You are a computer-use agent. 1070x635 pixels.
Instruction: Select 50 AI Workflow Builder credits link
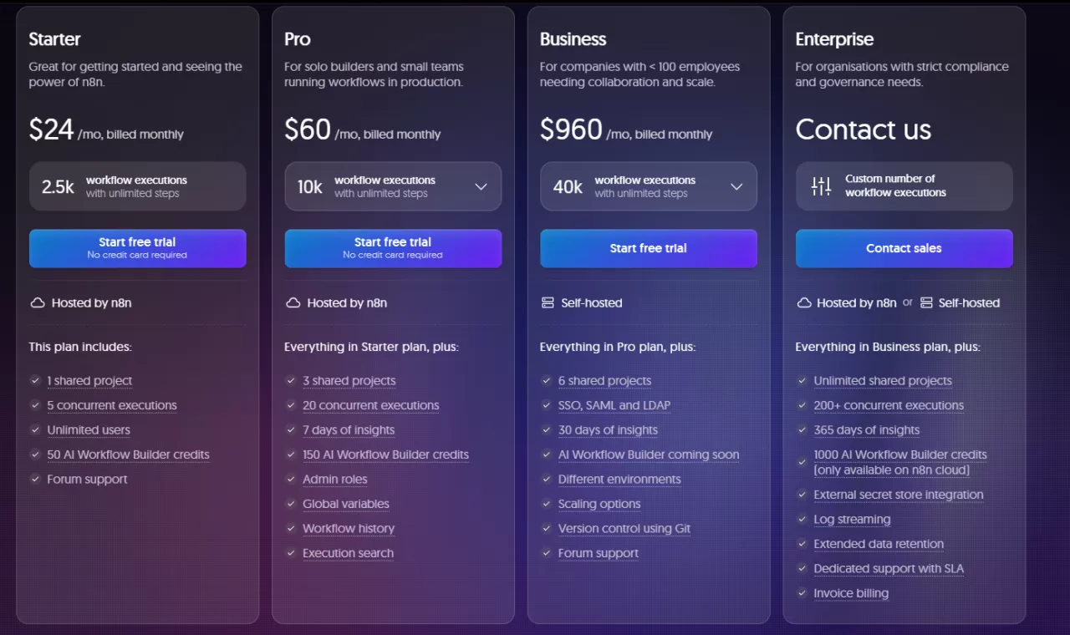click(128, 455)
